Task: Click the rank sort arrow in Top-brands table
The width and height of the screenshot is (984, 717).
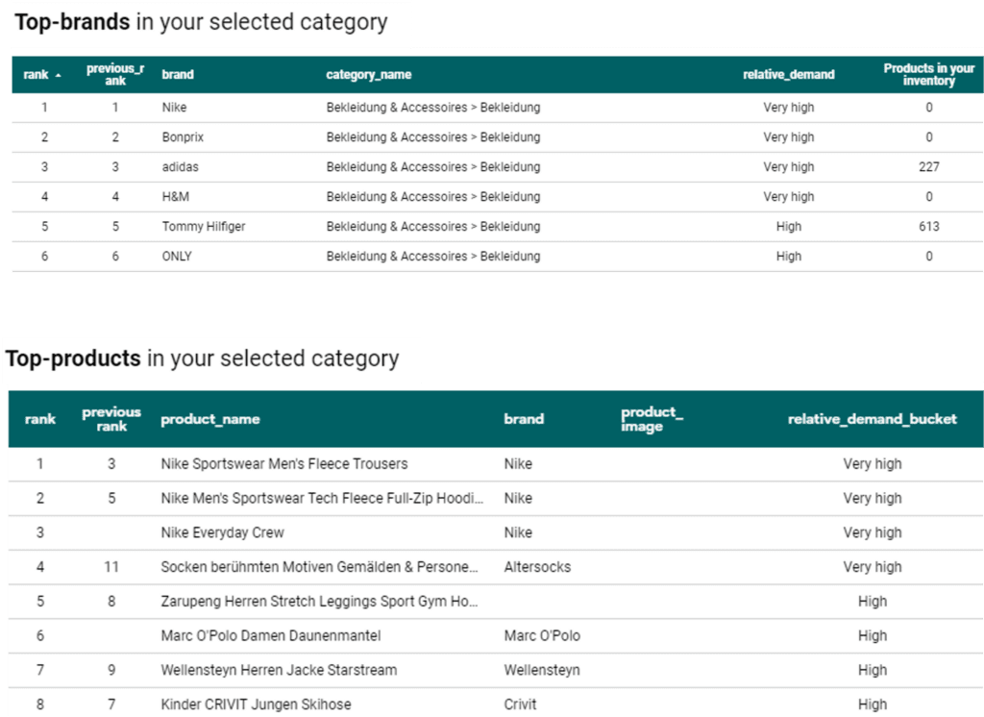Action: click(x=59, y=76)
